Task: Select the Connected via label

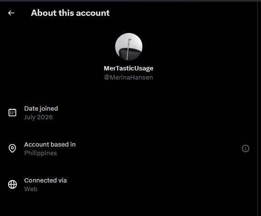Action: 46,180
